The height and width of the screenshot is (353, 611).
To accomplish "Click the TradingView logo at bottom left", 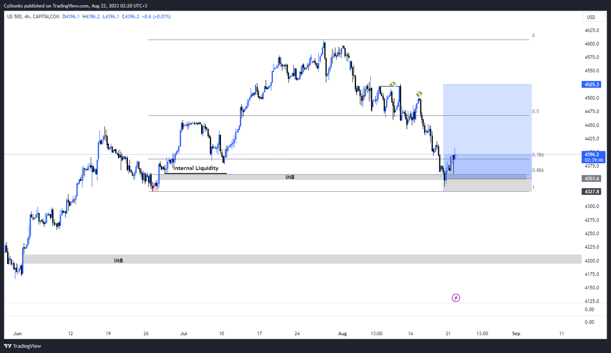I will 22,346.
